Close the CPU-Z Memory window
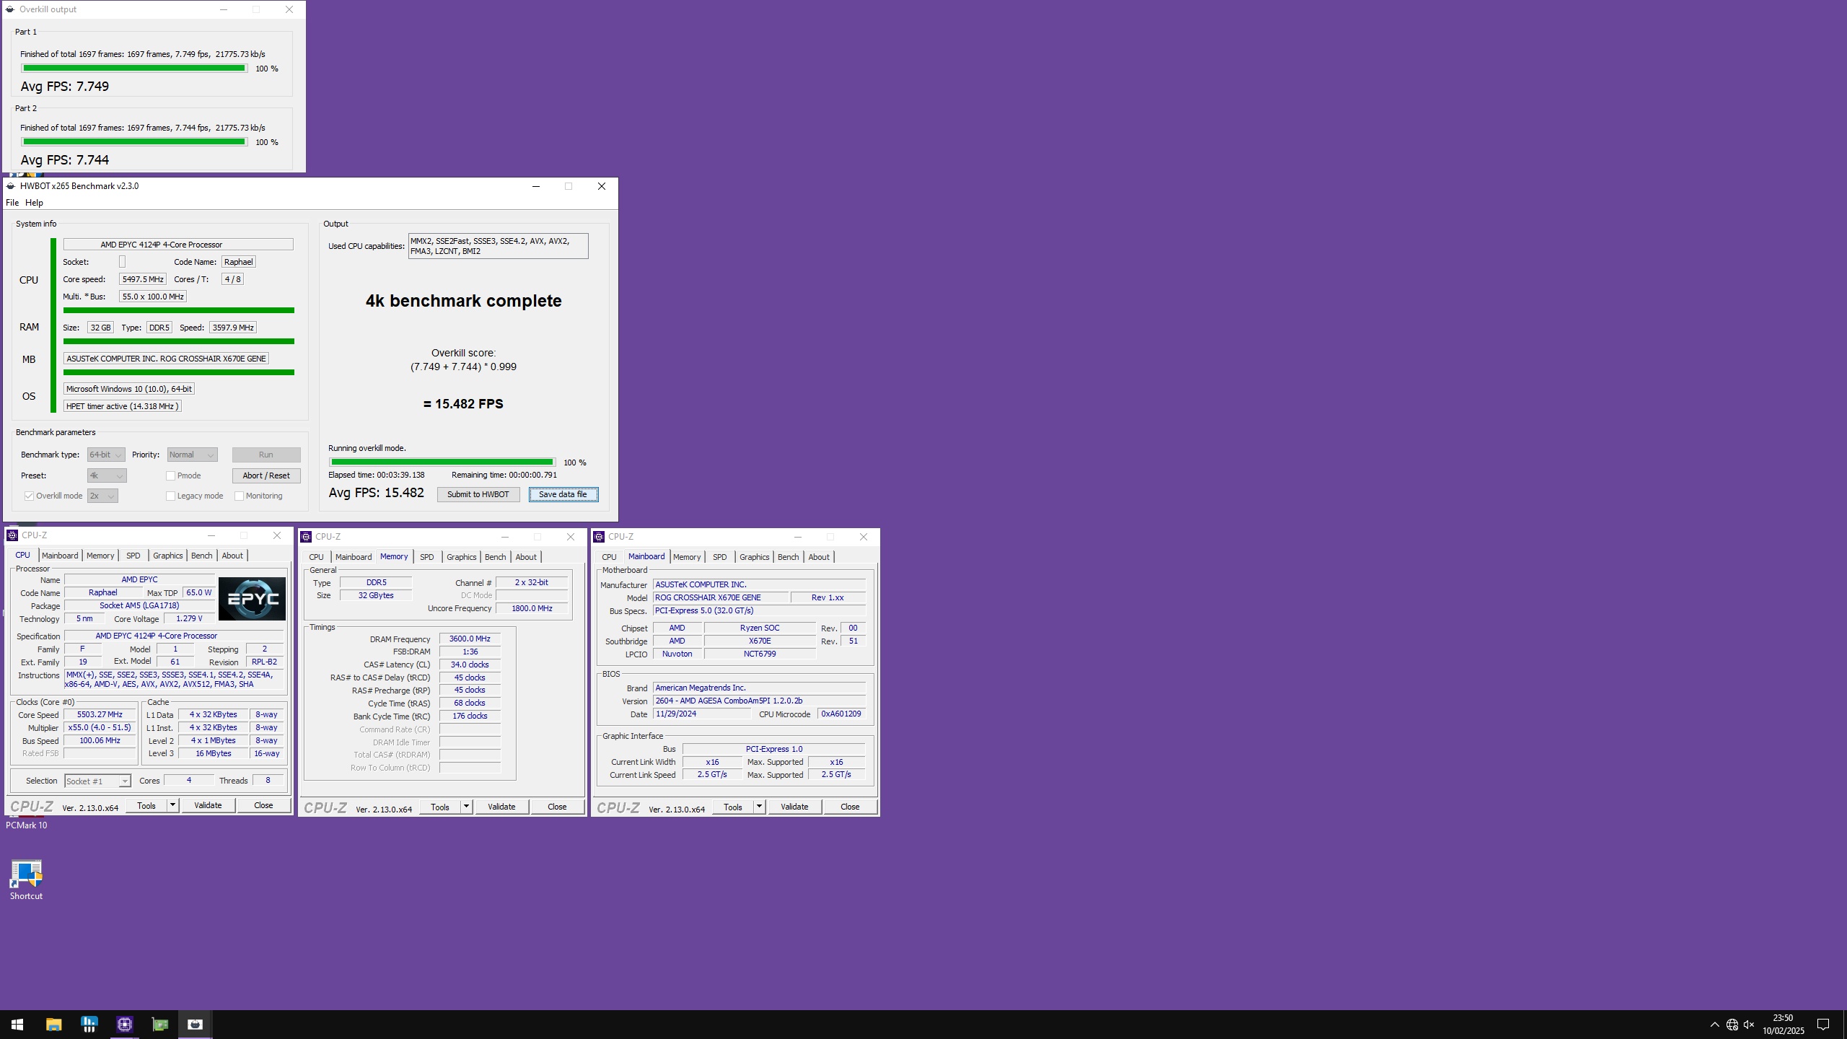1847x1039 pixels. coord(571,537)
